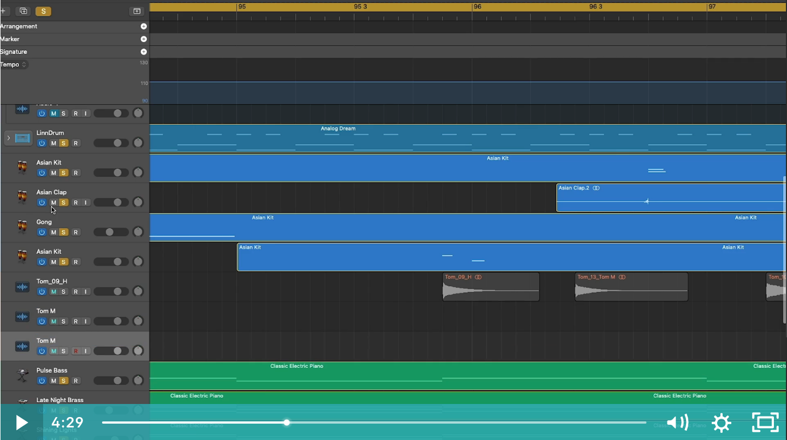
Task: Toggle input monitoring on Asian Clap track
Action: (85, 203)
